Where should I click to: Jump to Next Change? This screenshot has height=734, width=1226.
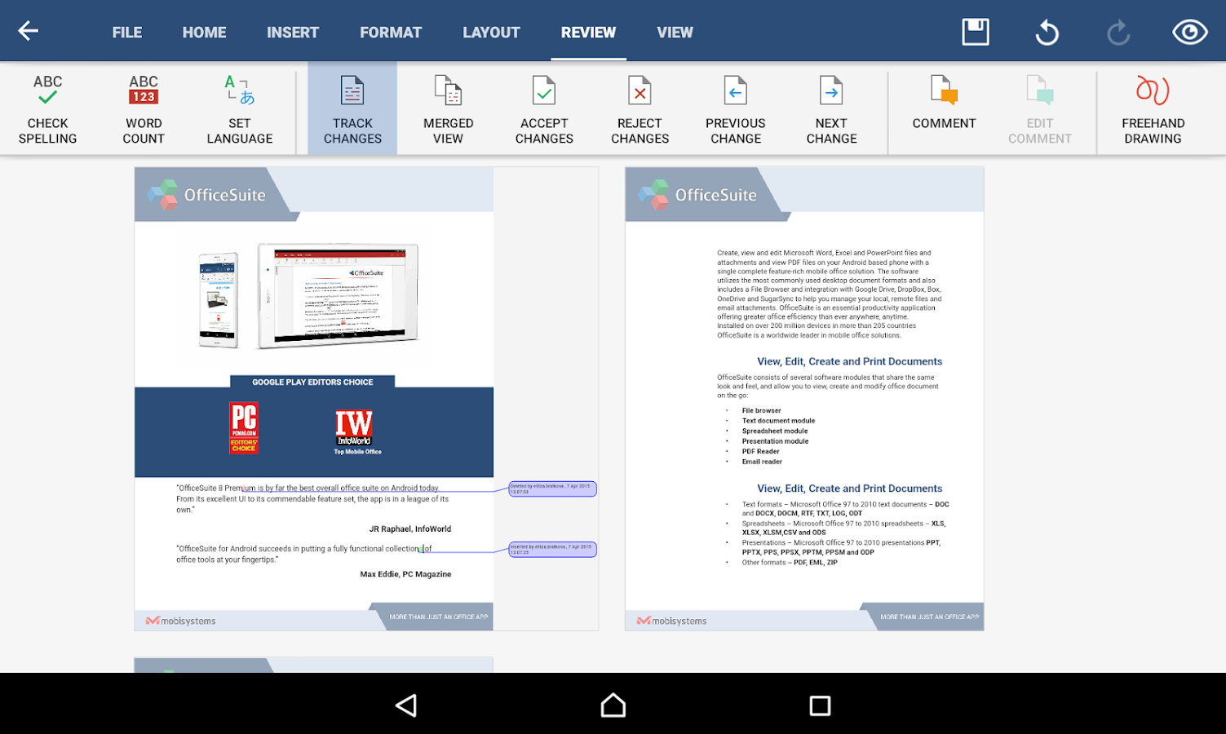(x=831, y=109)
